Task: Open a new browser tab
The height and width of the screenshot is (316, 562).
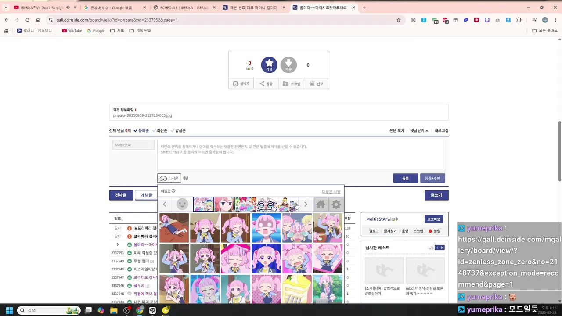Action: pyautogui.click(x=364, y=7)
